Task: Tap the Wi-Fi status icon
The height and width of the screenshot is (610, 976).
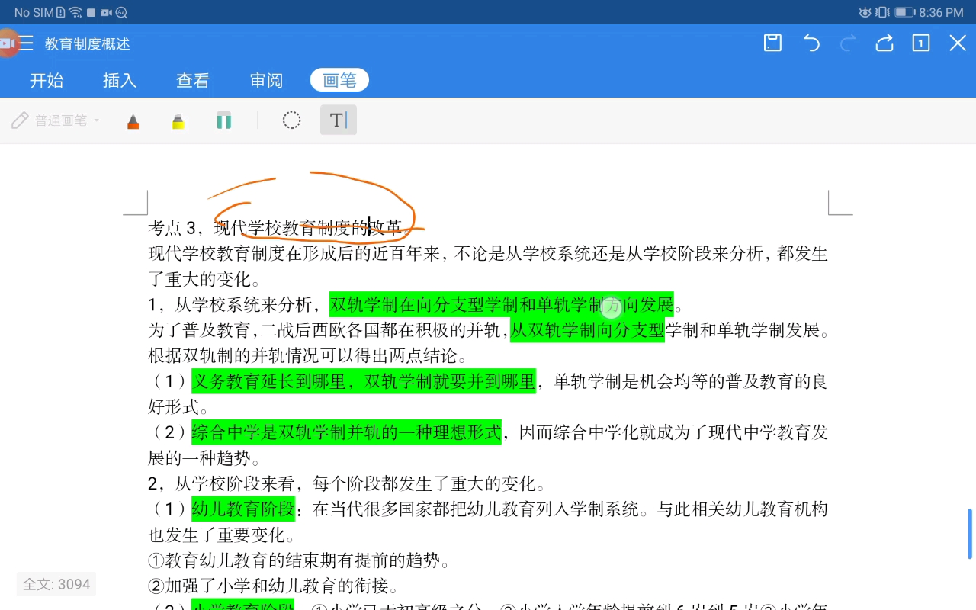Action: point(75,12)
